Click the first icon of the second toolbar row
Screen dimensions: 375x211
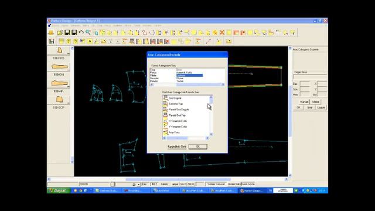pos(52,42)
